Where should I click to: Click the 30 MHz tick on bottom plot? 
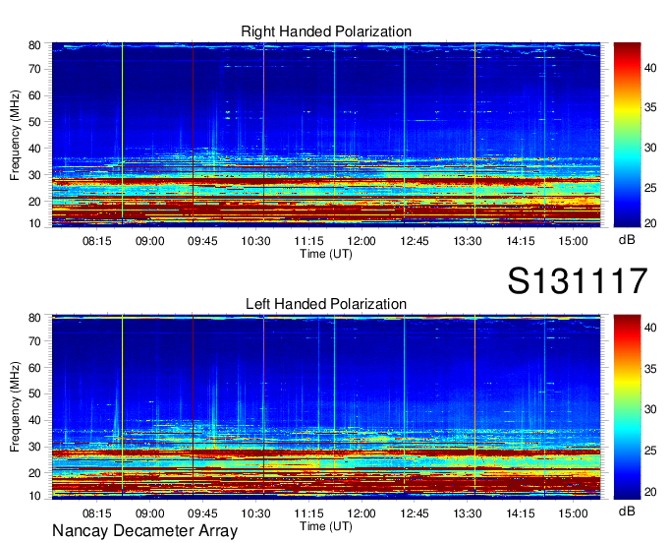34,447
